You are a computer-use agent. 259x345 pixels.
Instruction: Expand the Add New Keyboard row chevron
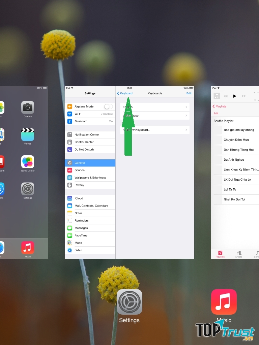coord(186,130)
